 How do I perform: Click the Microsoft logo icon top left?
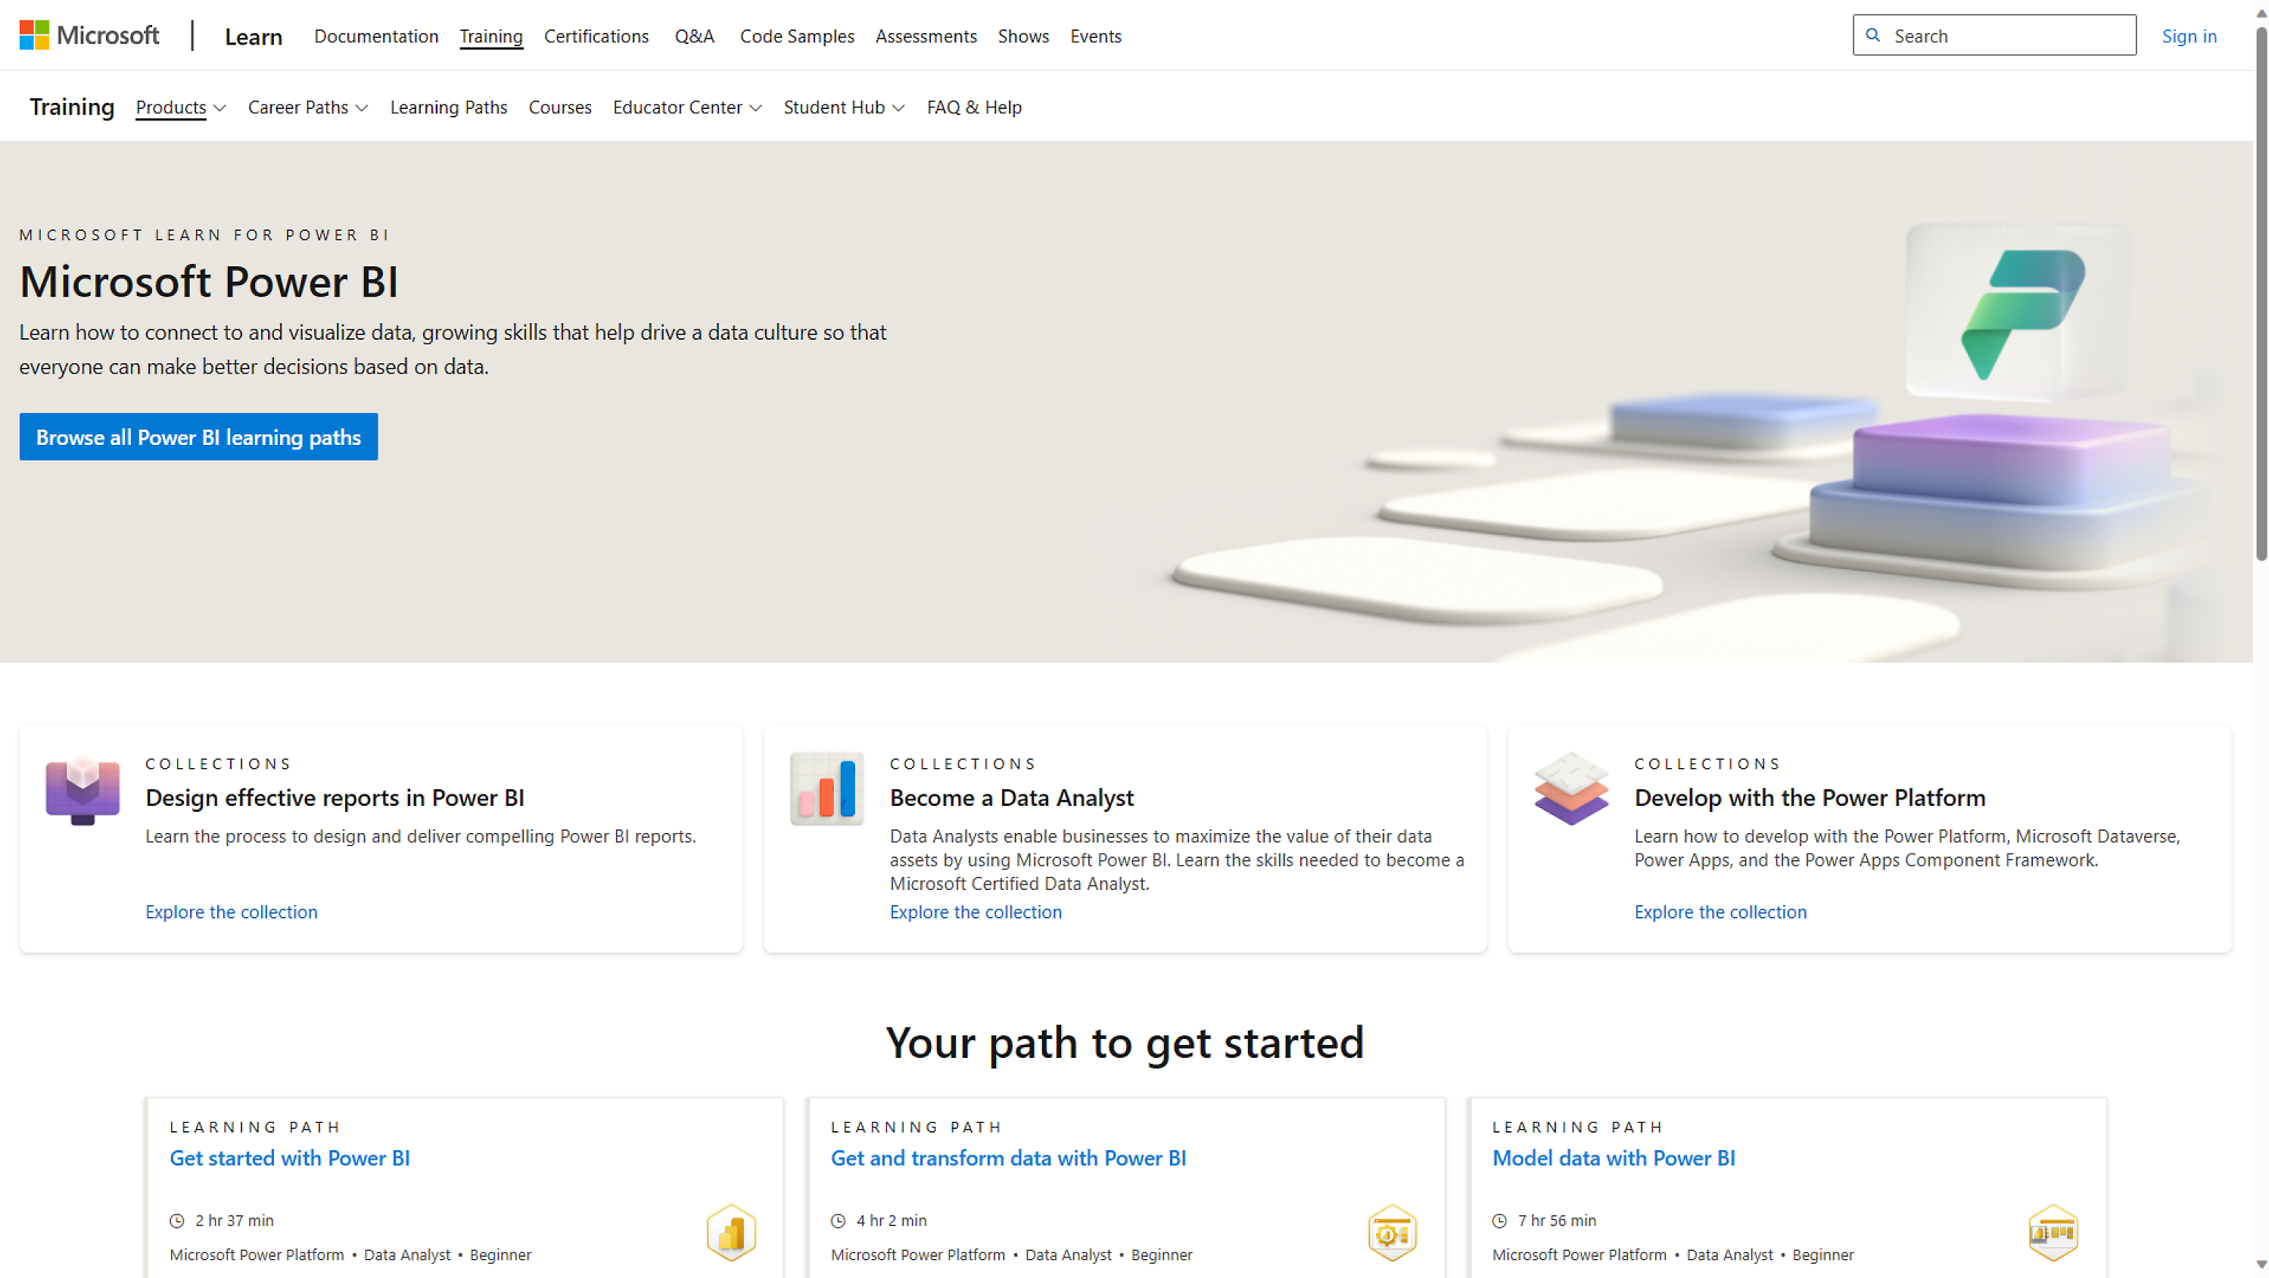33,34
